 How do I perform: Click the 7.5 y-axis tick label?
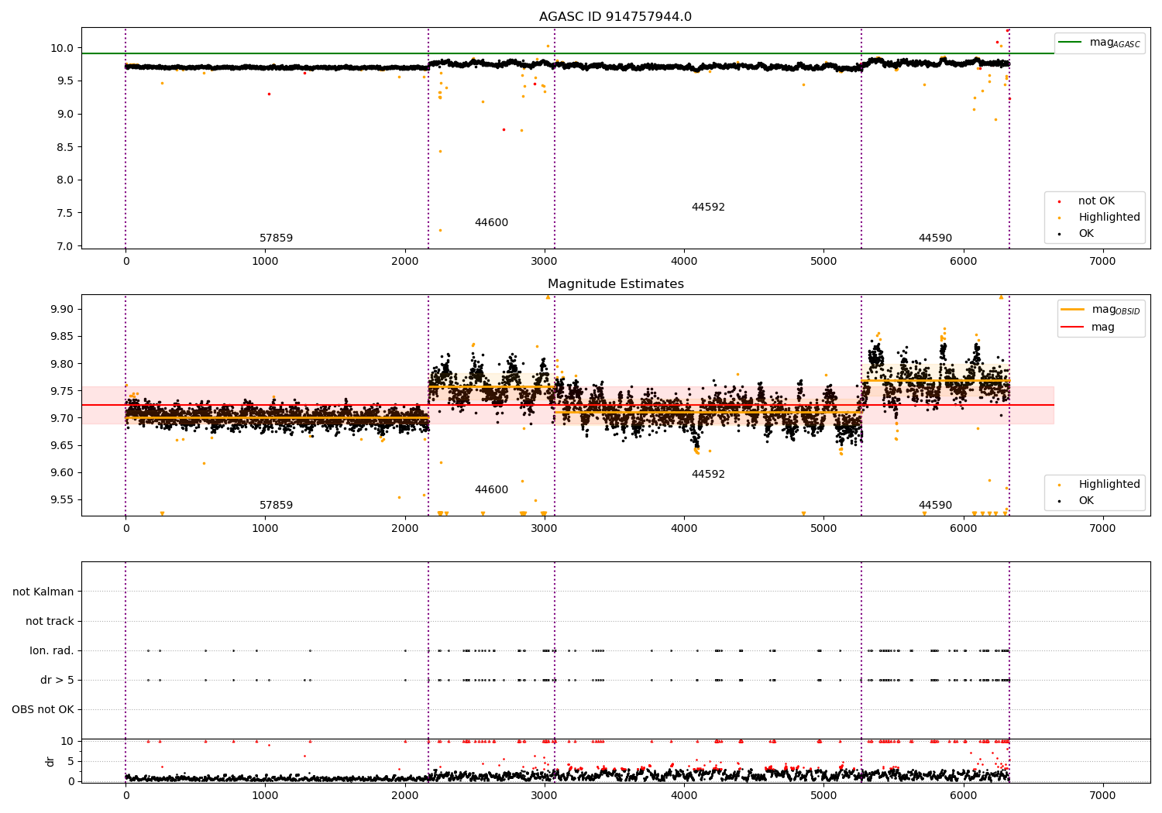66,214
